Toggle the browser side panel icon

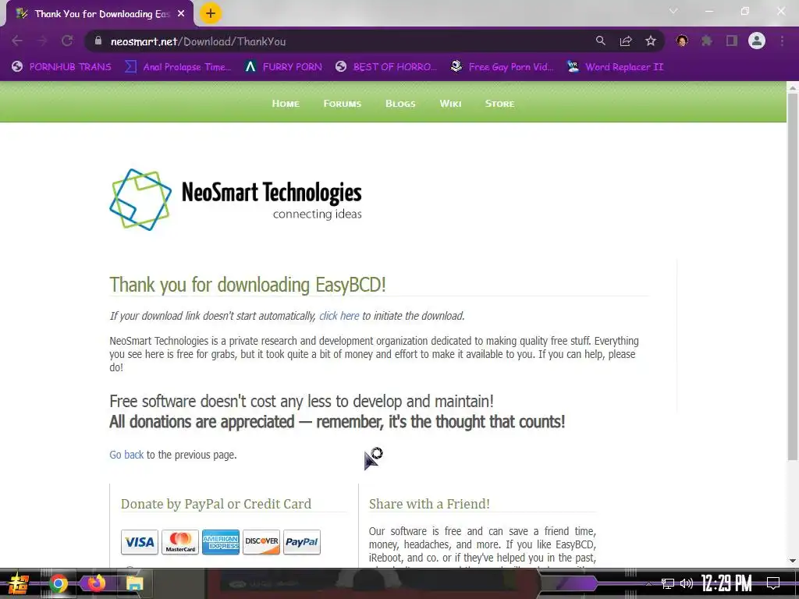coord(732,41)
